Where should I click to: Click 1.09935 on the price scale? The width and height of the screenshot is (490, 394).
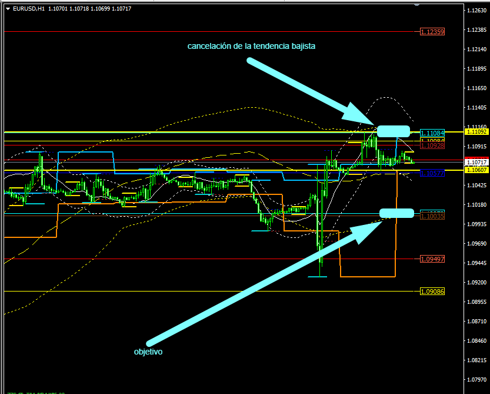point(477,224)
